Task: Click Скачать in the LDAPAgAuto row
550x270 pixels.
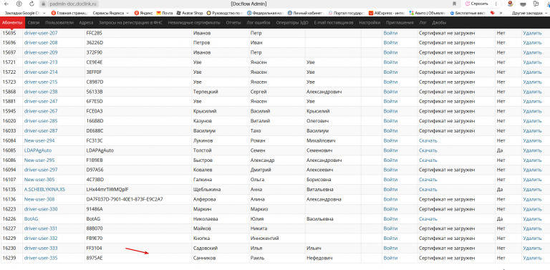Action: [428, 150]
